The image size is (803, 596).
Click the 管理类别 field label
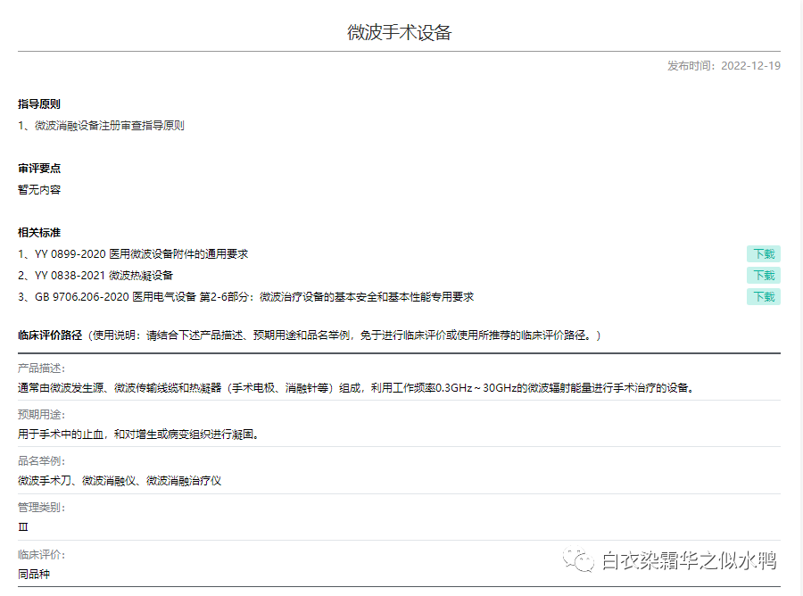(x=41, y=508)
